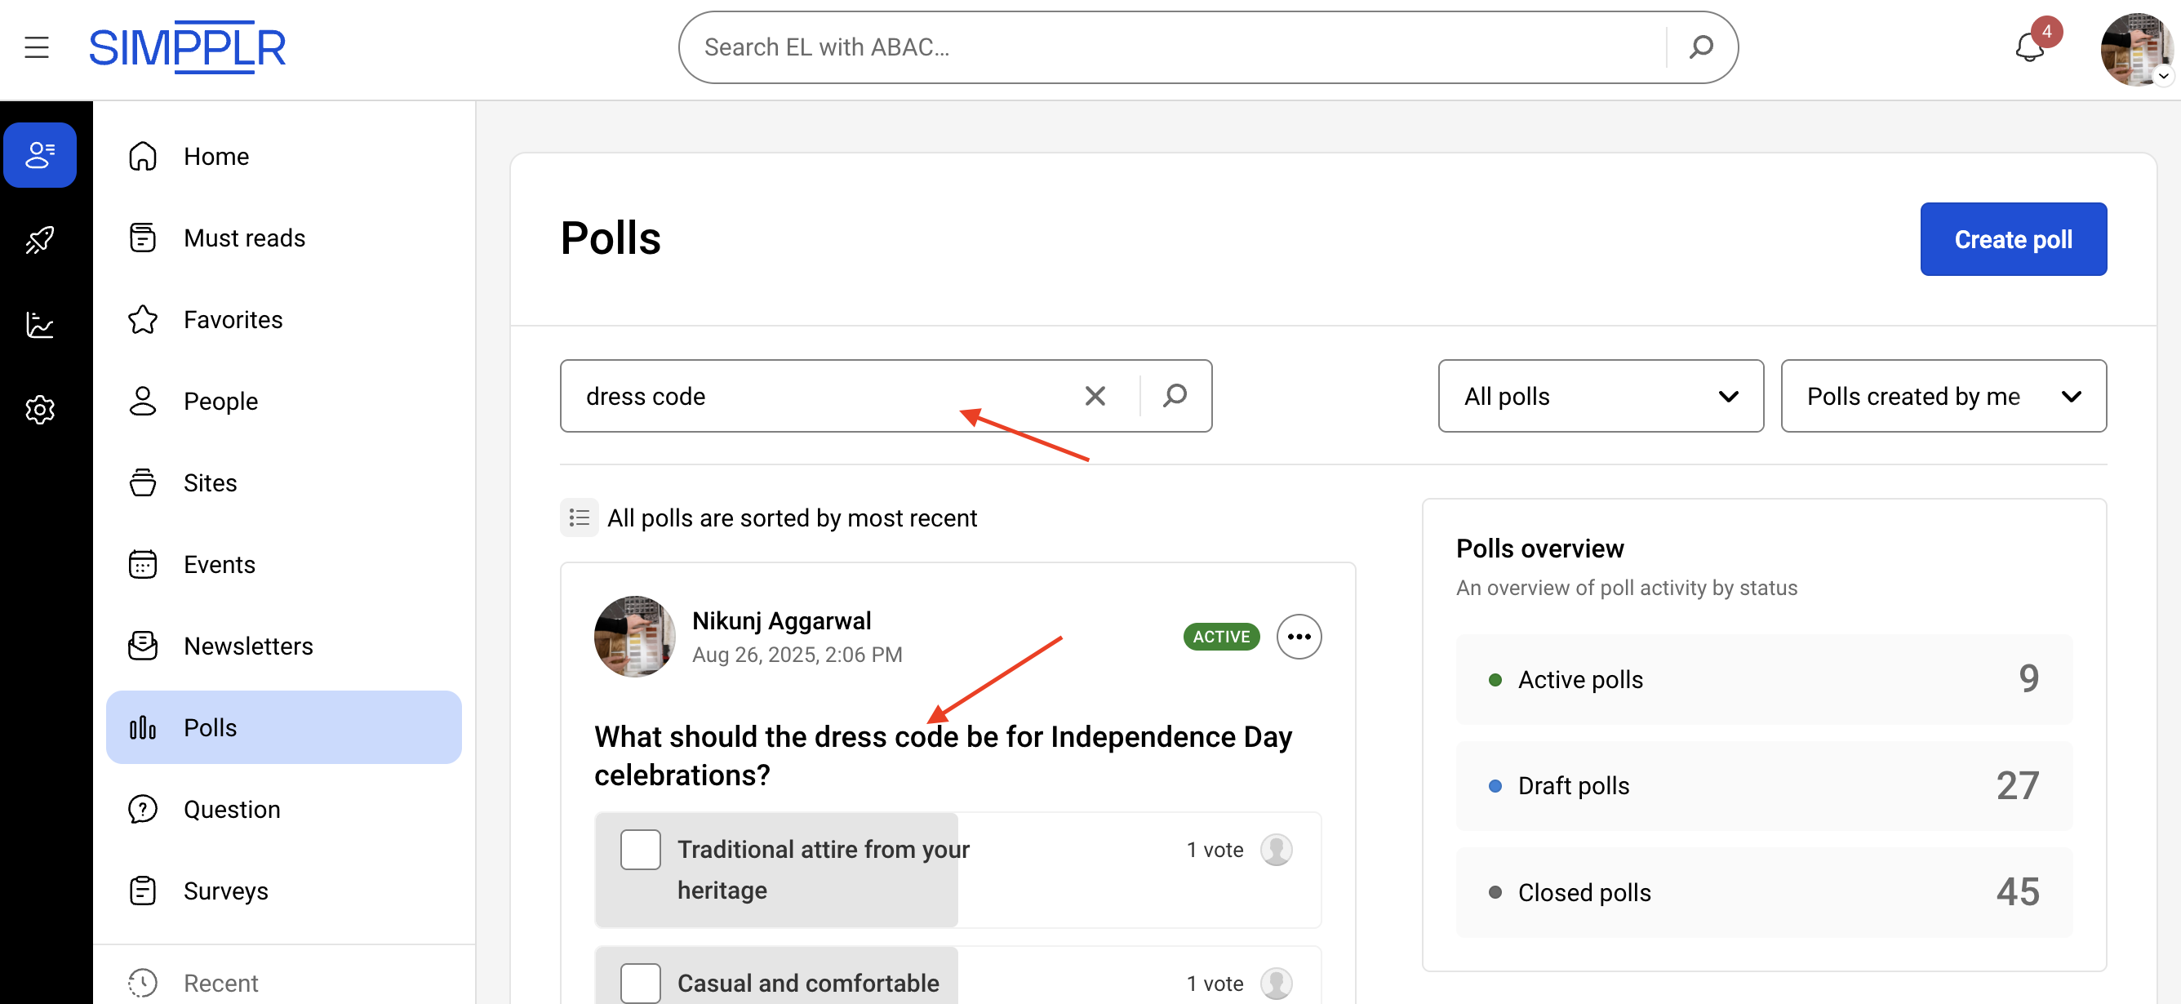Click the poll search magnifier icon

click(1175, 396)
